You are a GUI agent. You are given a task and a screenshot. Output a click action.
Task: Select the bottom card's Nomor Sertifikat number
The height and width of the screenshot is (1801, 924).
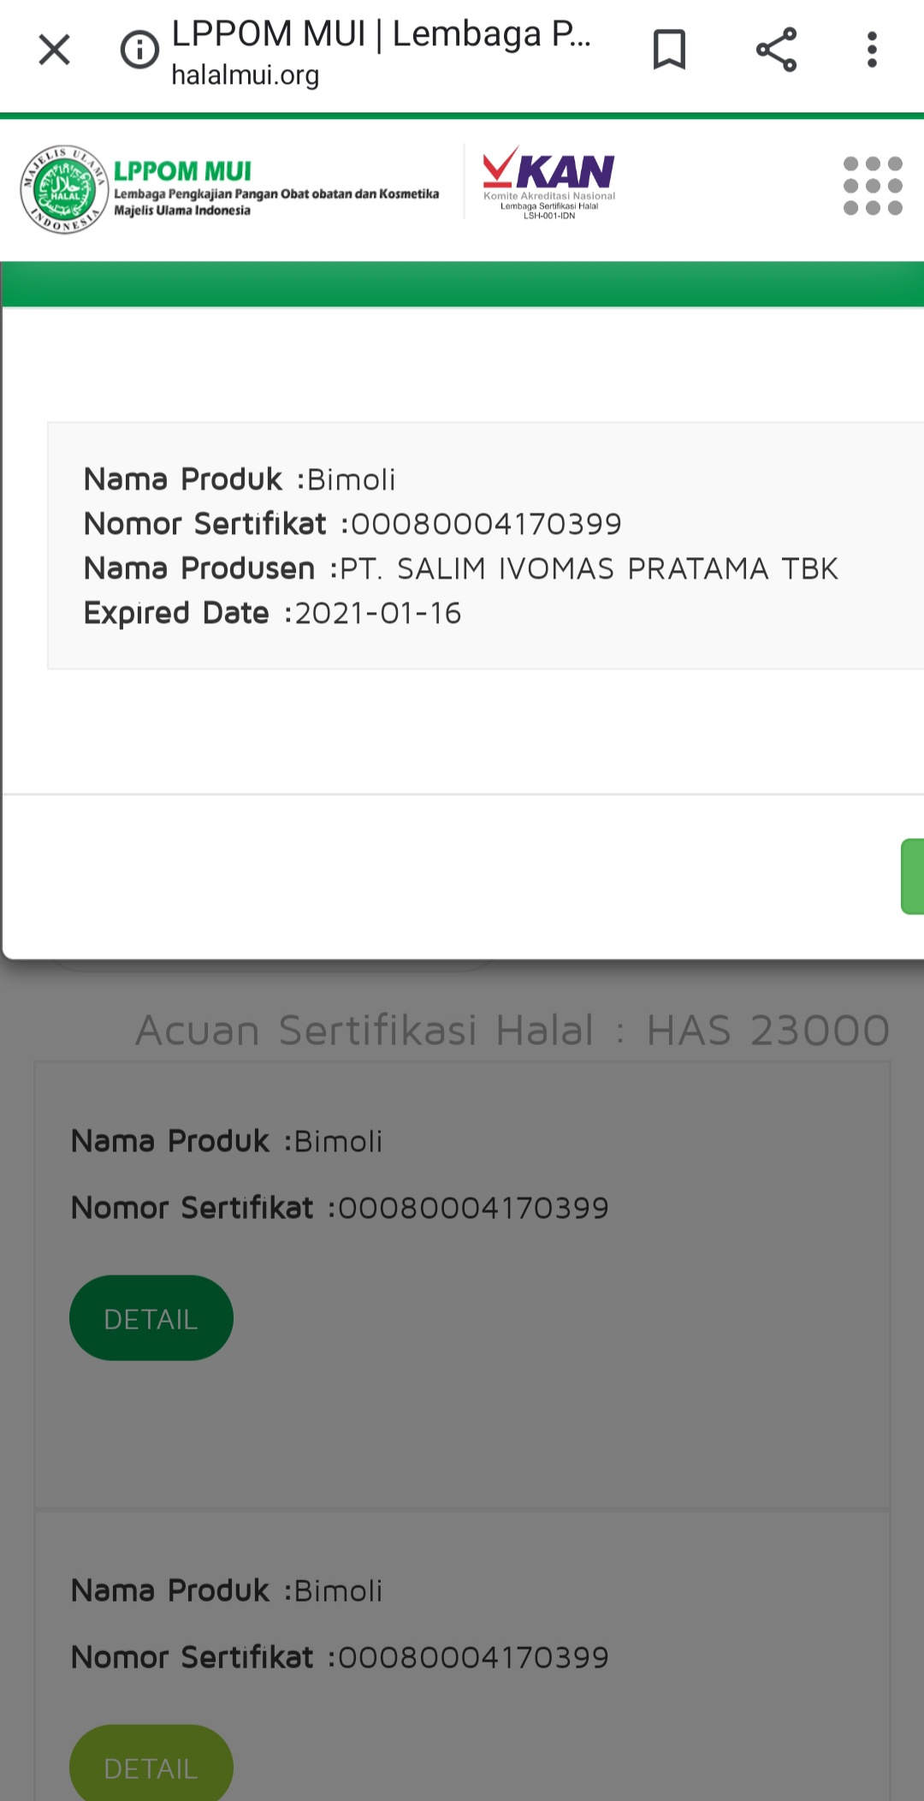pyautogui.click(x=473, y=1657)
